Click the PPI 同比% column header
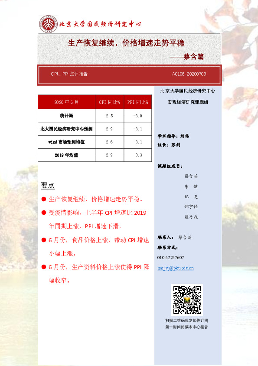 (137, 102)
